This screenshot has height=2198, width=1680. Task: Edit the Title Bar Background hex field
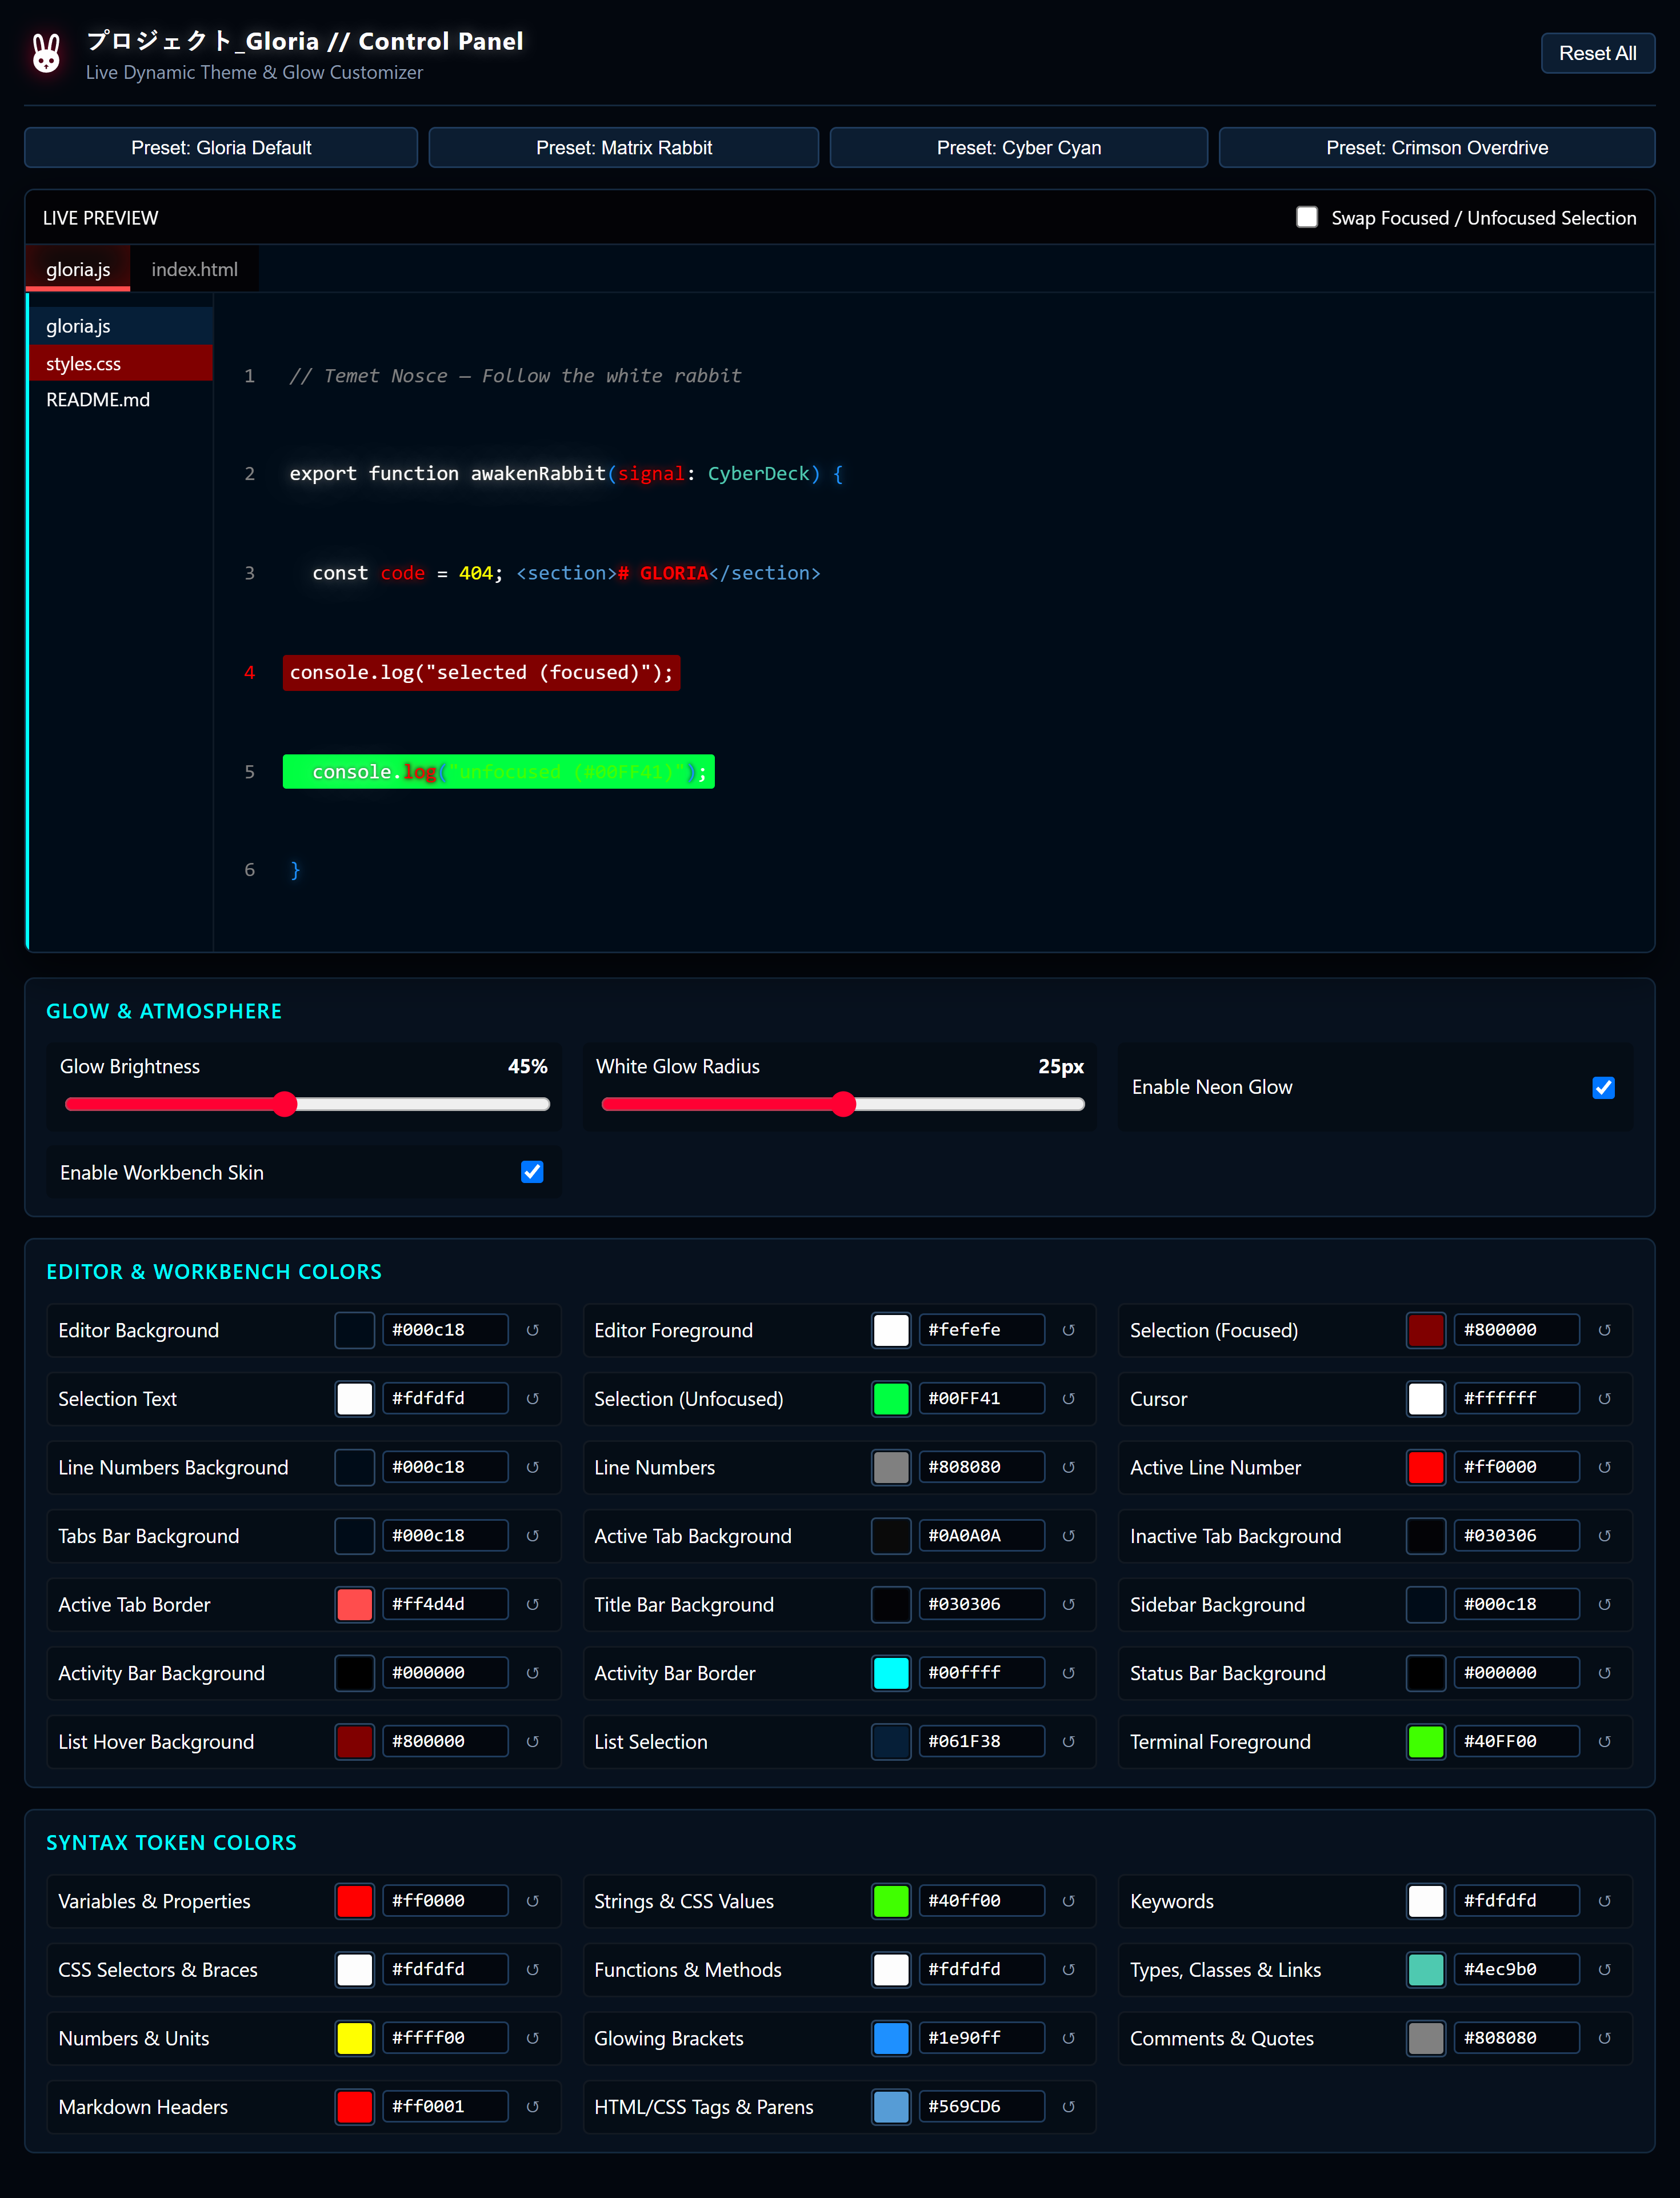(982, 1604)
